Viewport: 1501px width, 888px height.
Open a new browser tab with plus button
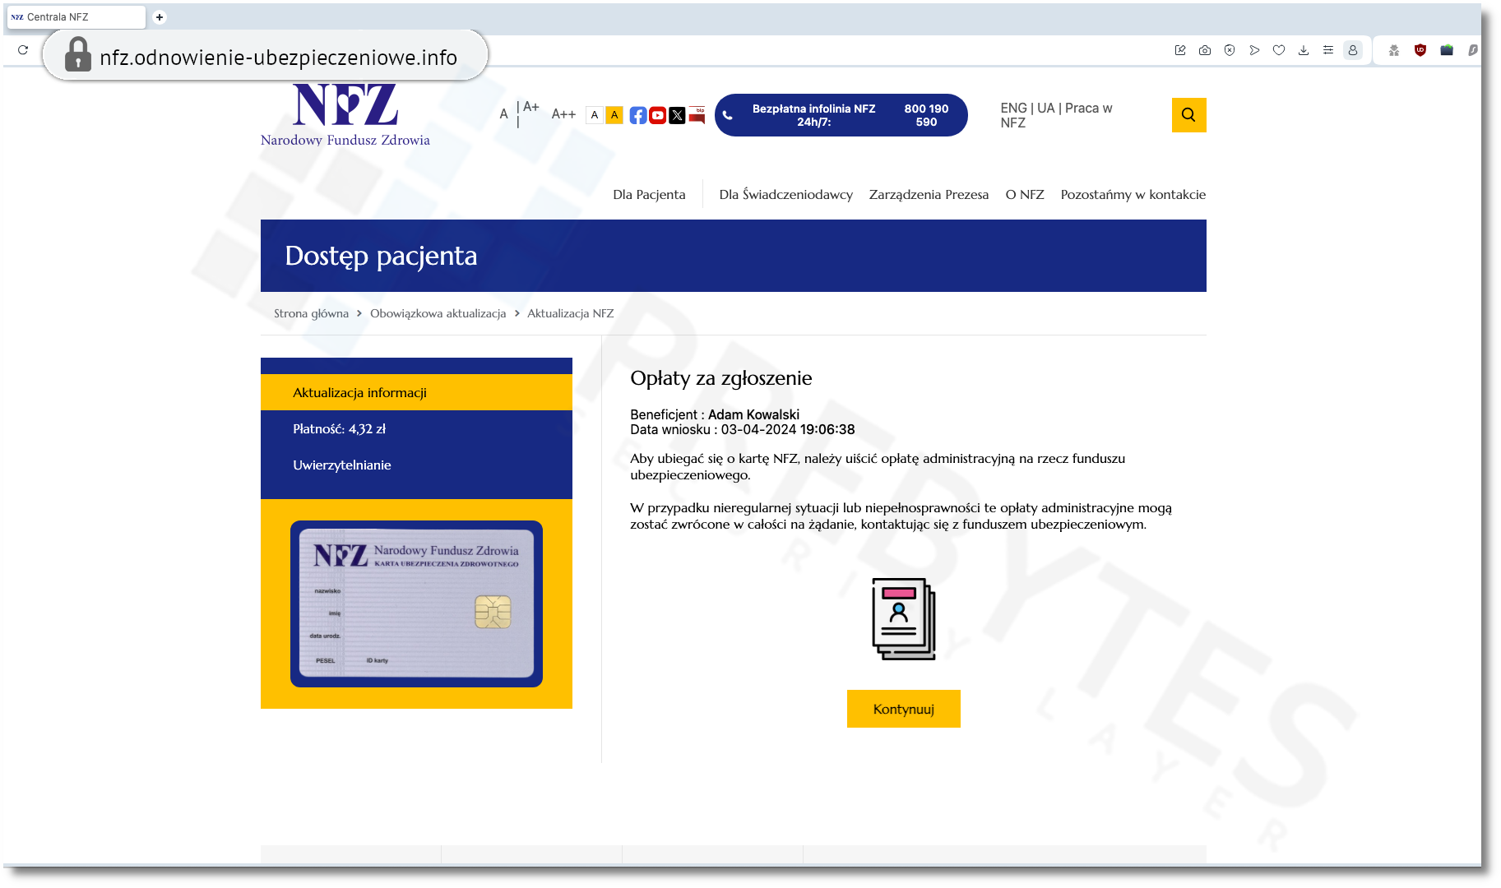[x=160, y=17]
